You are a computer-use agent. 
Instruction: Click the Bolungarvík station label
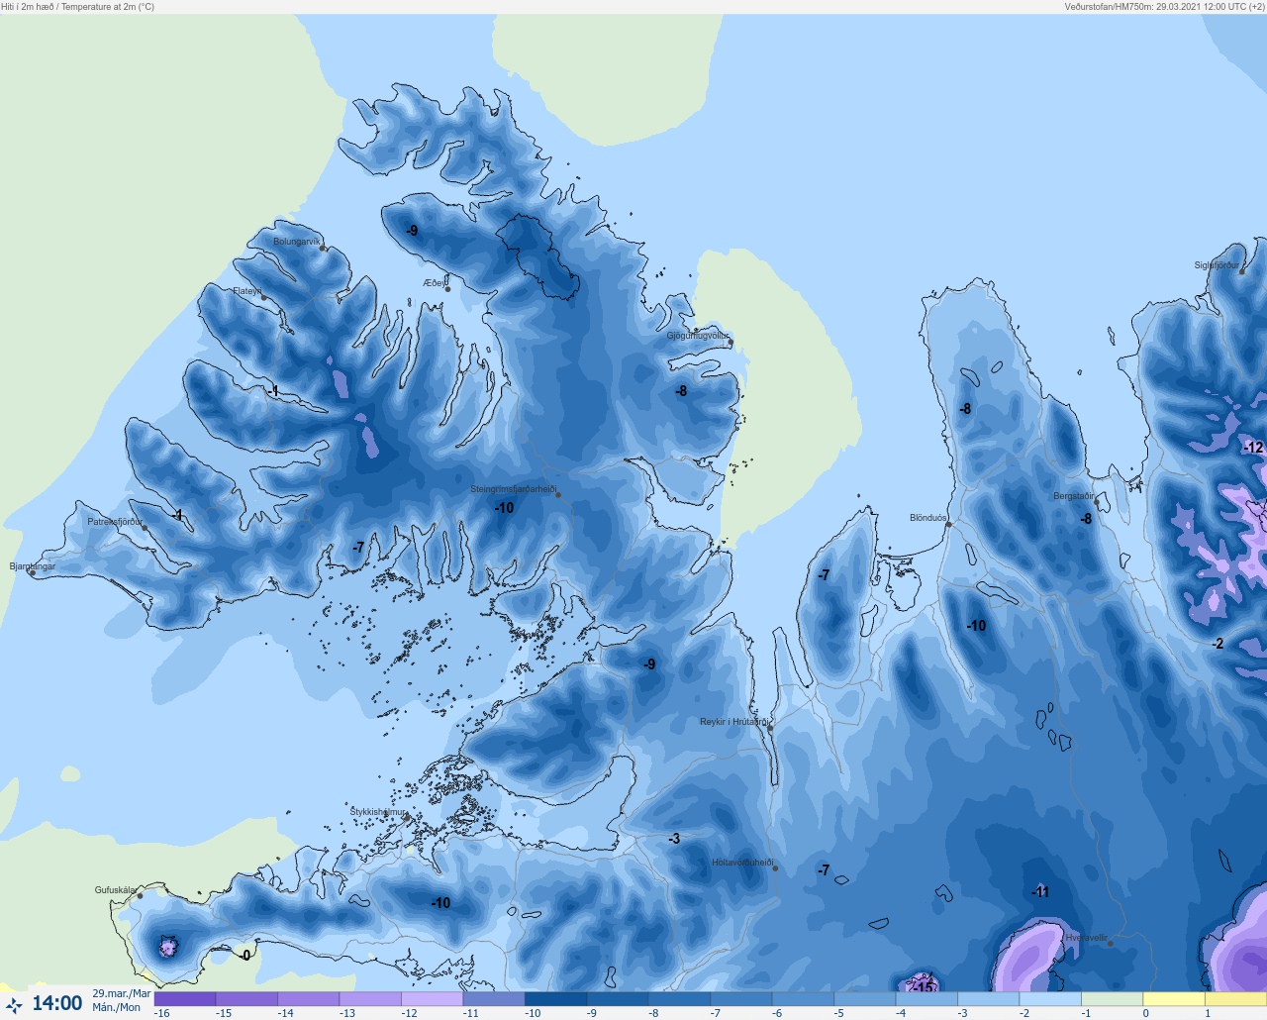point(297,242)
